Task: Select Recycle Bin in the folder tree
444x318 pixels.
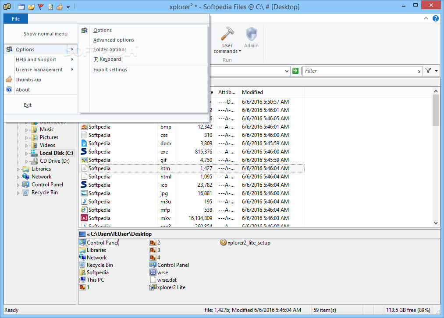Action: (44, 192)
